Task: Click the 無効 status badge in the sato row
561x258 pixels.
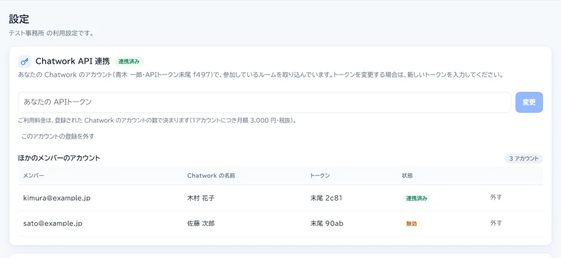Action: tap(411, 224)
